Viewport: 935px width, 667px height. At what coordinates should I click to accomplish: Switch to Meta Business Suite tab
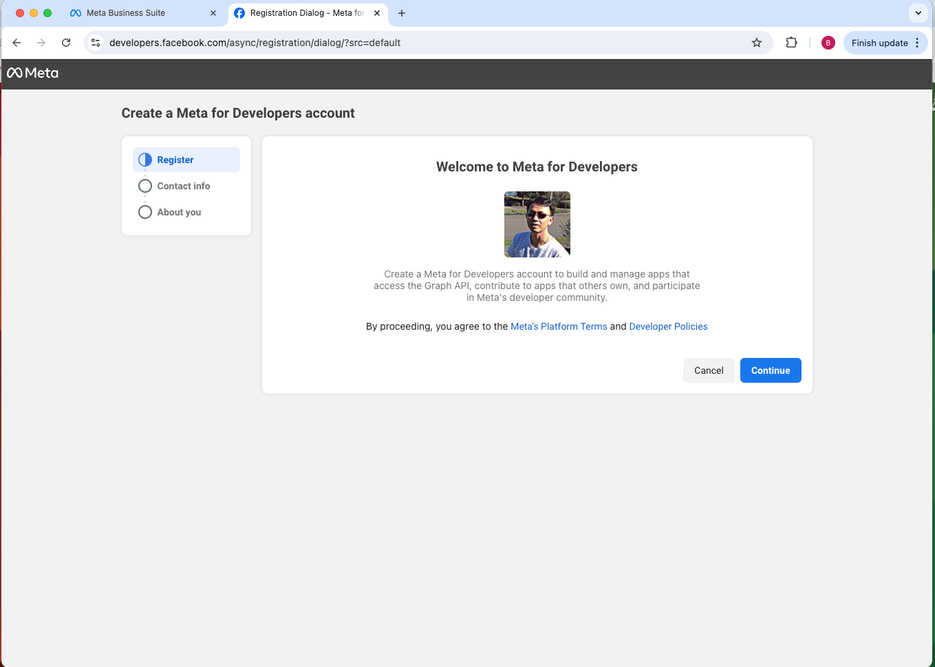coord(126,13)
